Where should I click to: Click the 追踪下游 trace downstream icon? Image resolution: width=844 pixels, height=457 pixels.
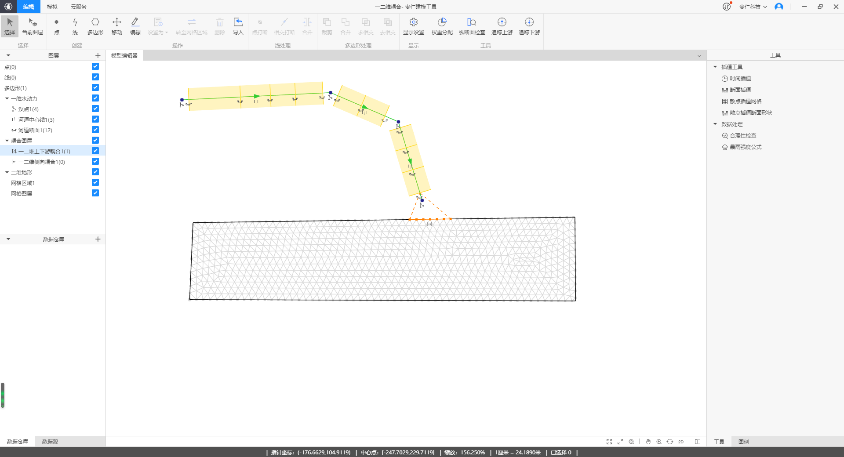(x=529, y=26)
